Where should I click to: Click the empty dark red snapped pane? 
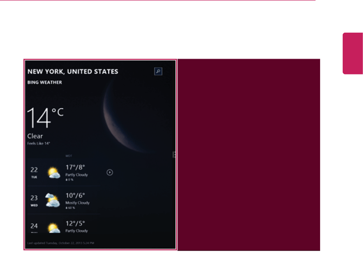click(249, 155)
